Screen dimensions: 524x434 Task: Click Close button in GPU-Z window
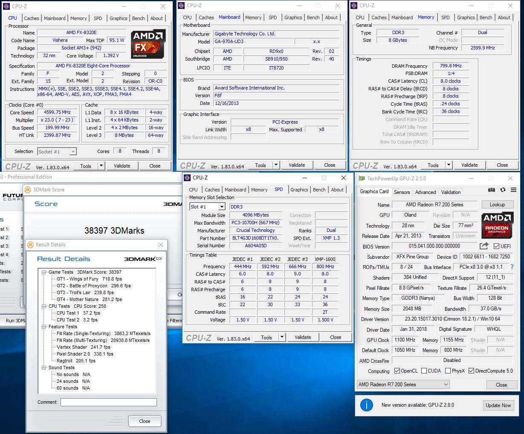501,385
